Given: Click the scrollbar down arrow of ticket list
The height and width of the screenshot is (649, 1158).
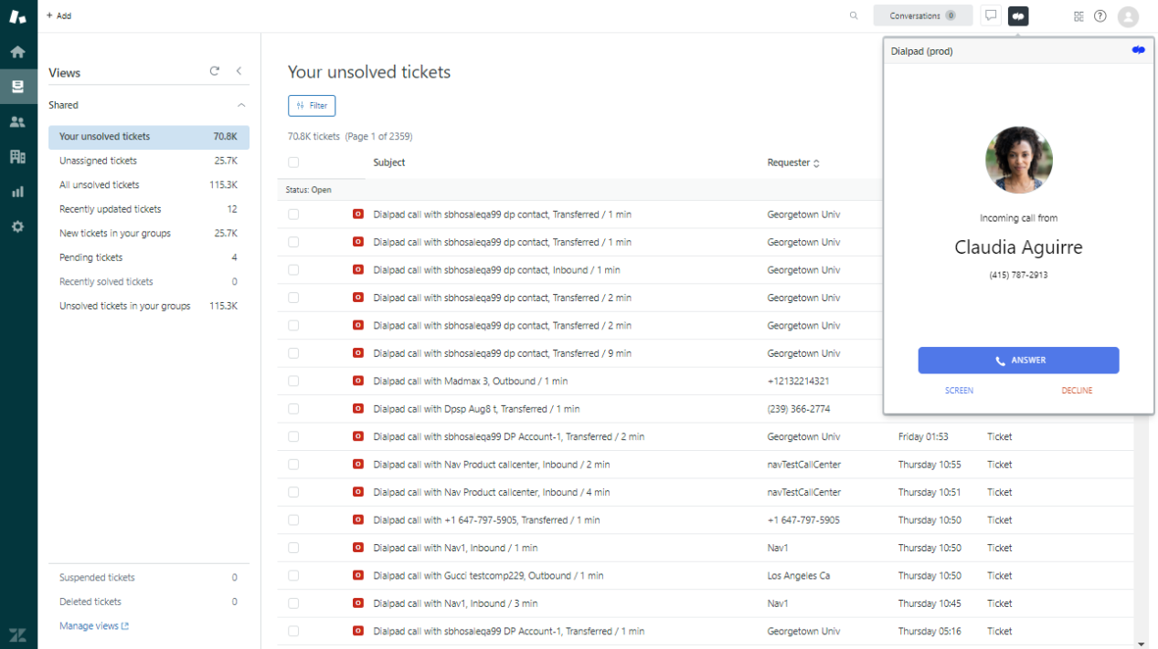Looking at the screenshot, I should tap(1141, 644).
